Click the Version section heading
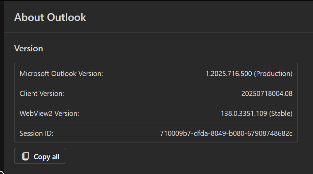 tap(28, 48)
